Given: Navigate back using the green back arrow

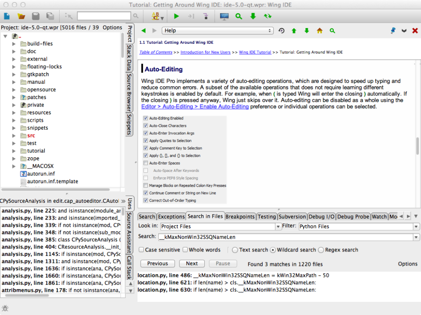Looking at the screenshot, I should pyautogui.click(x=143, y=31).
